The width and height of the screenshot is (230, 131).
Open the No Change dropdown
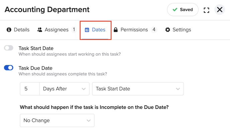click(x=57, y=120)
